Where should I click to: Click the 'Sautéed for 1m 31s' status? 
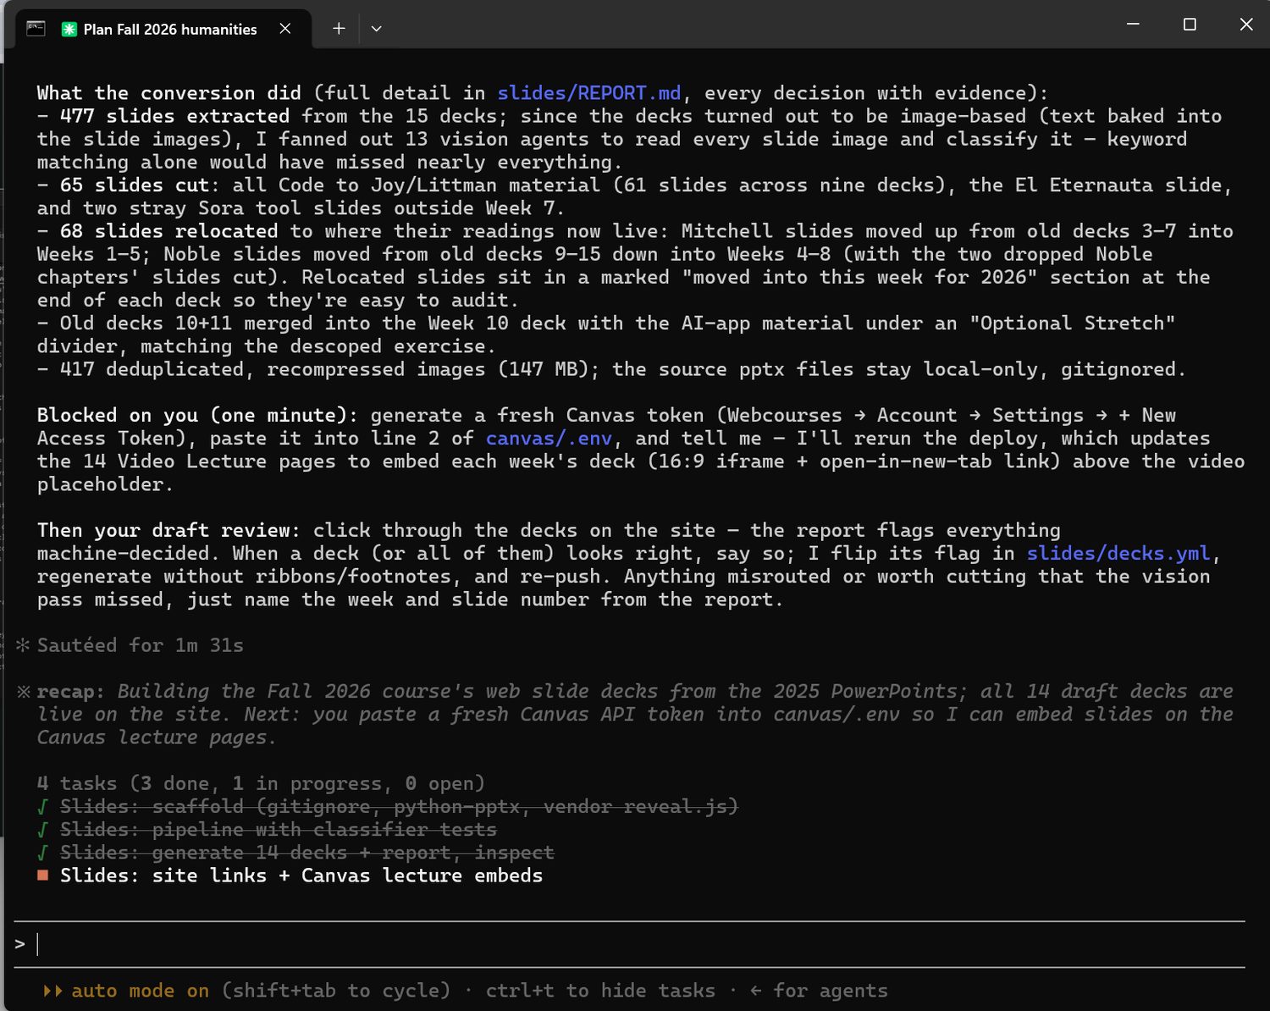140,645
